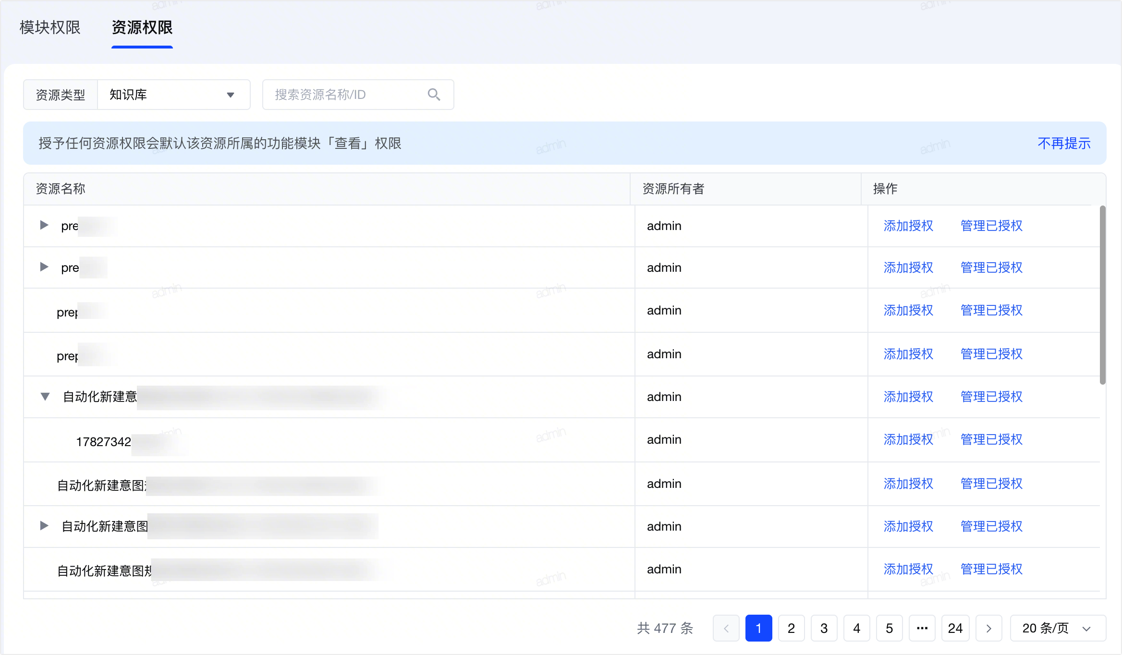Click the pagination ellipsis jump button

click(922, 628)
